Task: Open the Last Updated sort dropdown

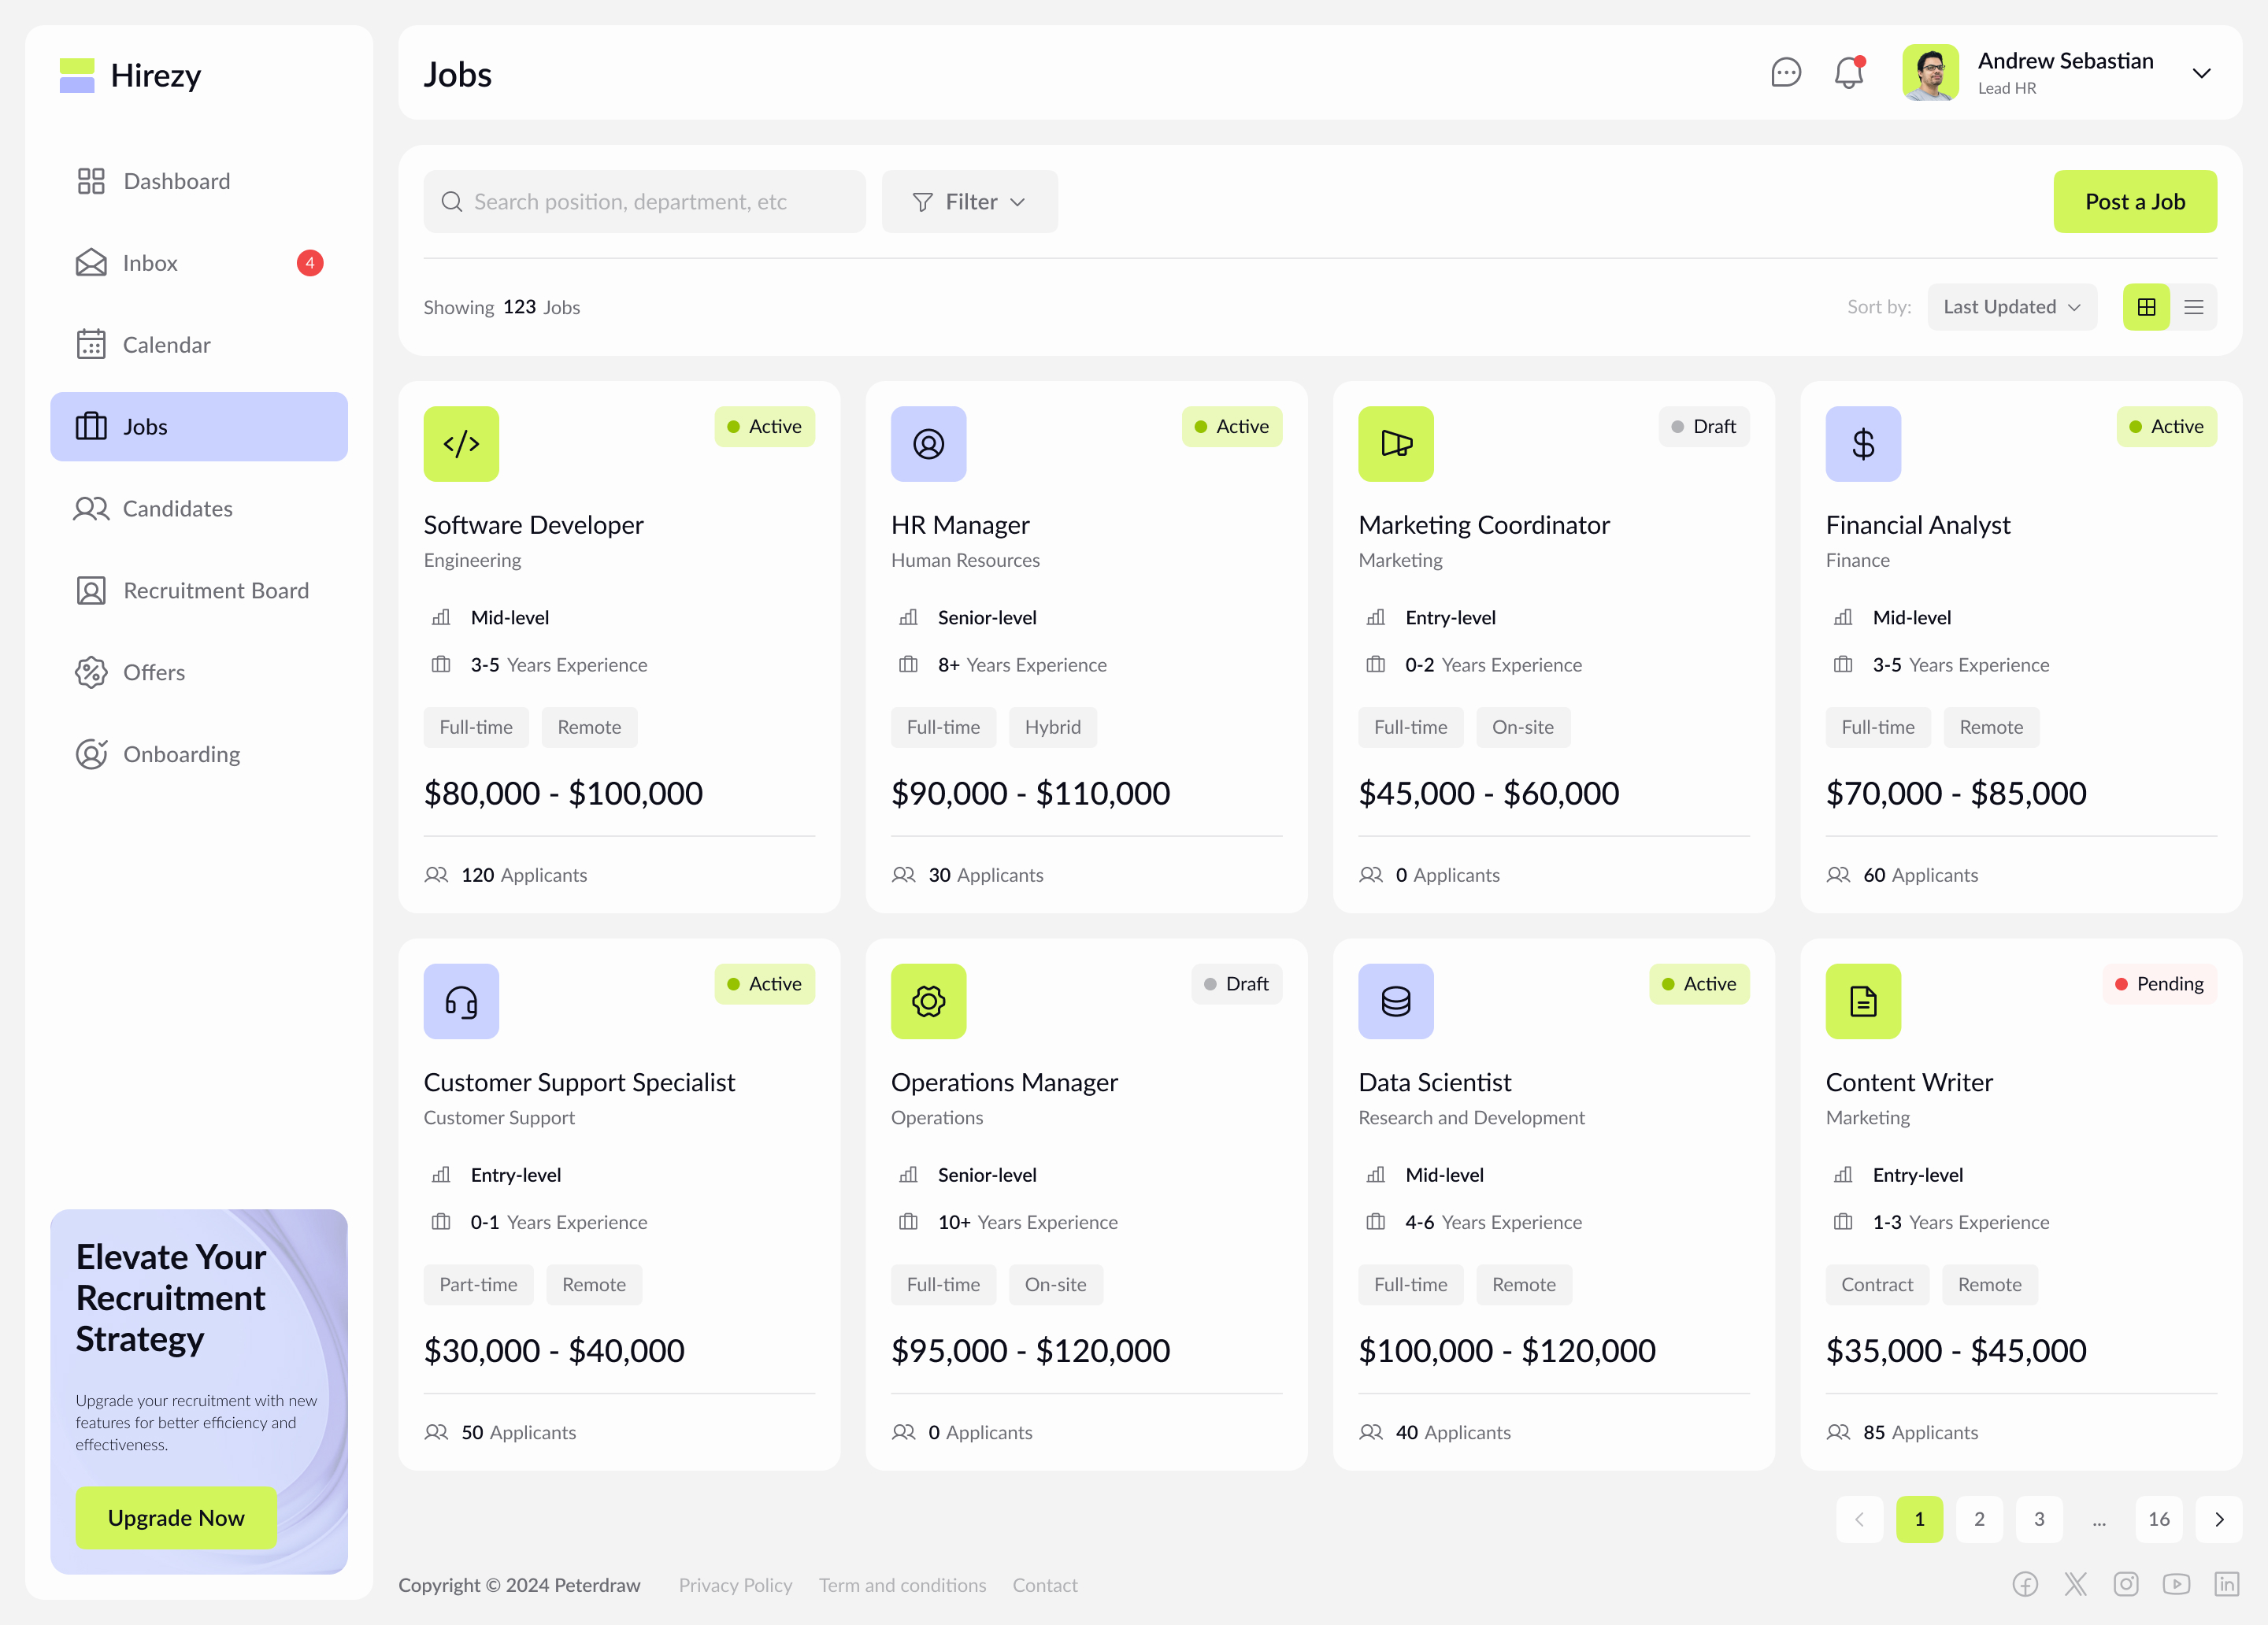Action: [2011, 307]
